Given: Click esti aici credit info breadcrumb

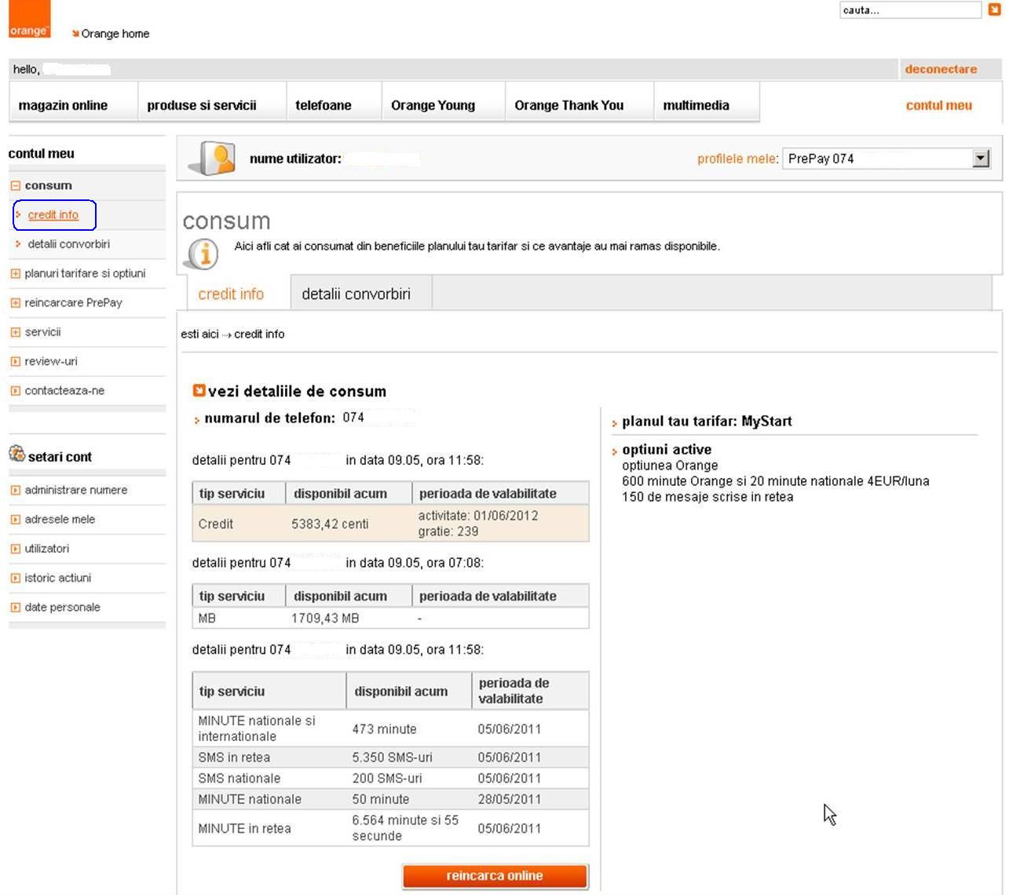Looking at the screenshot, I should [232, 334].
